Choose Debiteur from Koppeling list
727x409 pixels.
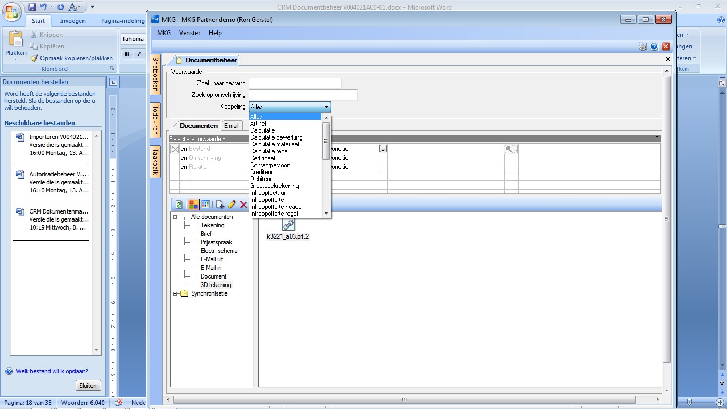[261, 179]
